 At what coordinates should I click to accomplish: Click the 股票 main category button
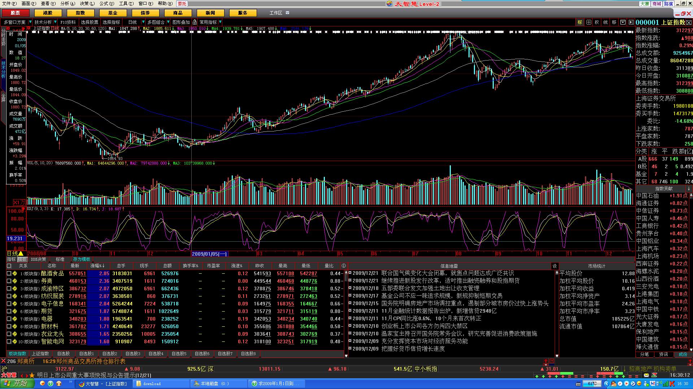pos(16,13)
